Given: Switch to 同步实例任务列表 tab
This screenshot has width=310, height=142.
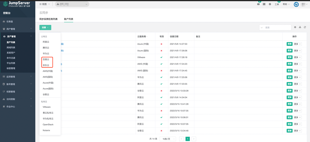Looking at the screenshot, I should [x=49, y=19].
